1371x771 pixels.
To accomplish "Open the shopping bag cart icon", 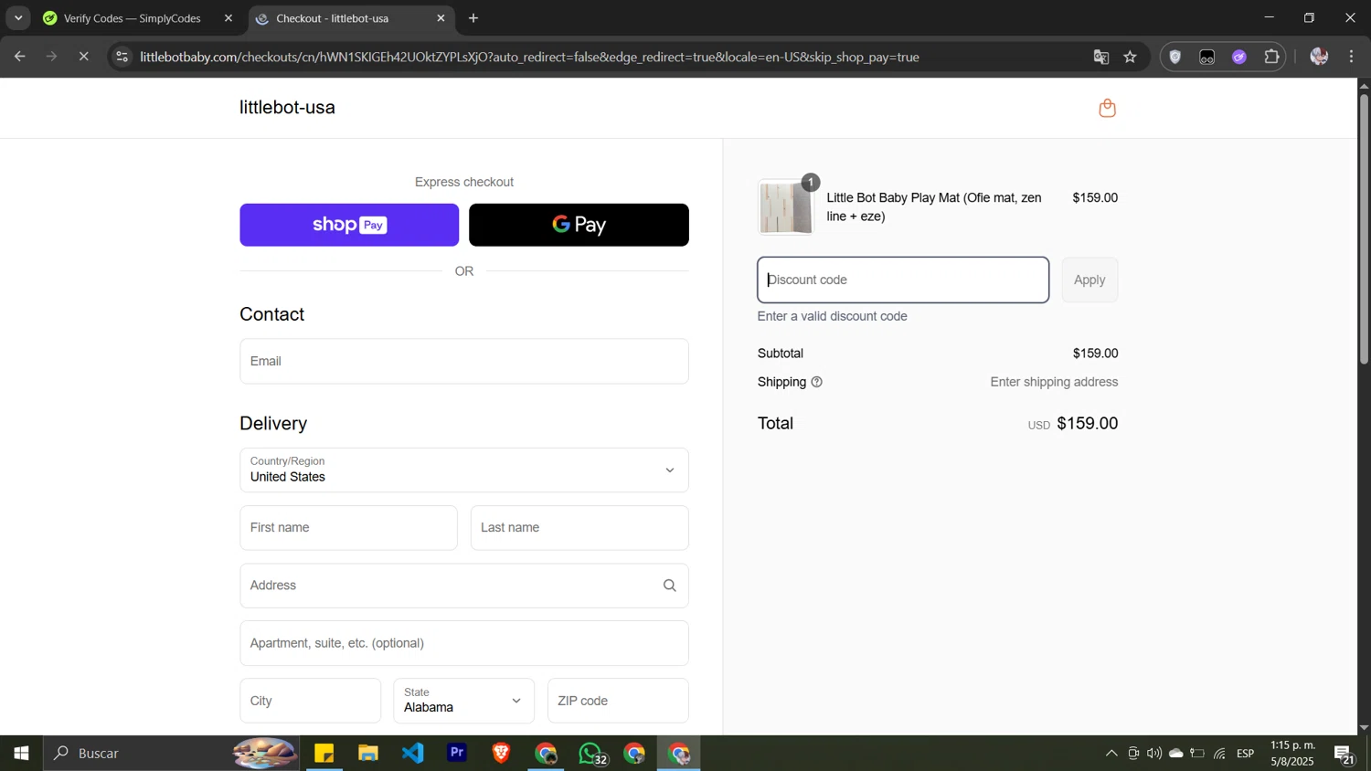I will coord(1107,108).
